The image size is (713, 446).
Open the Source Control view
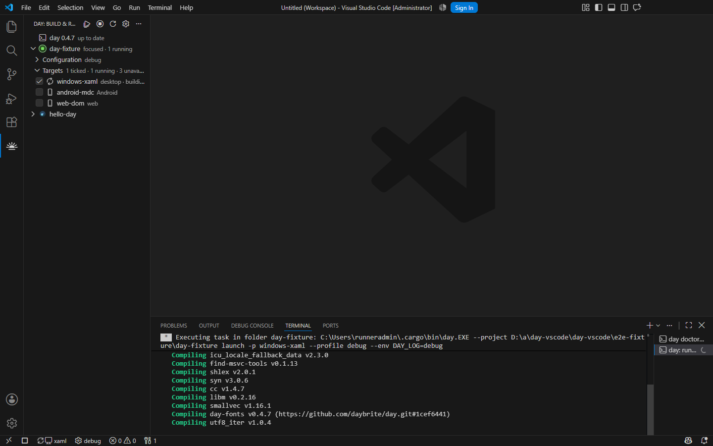tap(11, 74)
